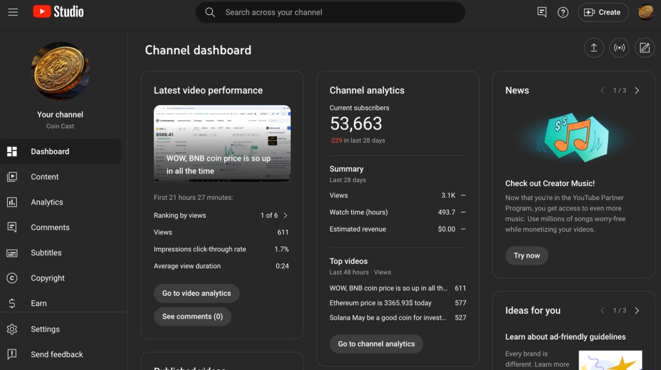The width and height of the screenshot is (661, 370).
Task: Click Go to video analytics button
Action: click(197, 293)
